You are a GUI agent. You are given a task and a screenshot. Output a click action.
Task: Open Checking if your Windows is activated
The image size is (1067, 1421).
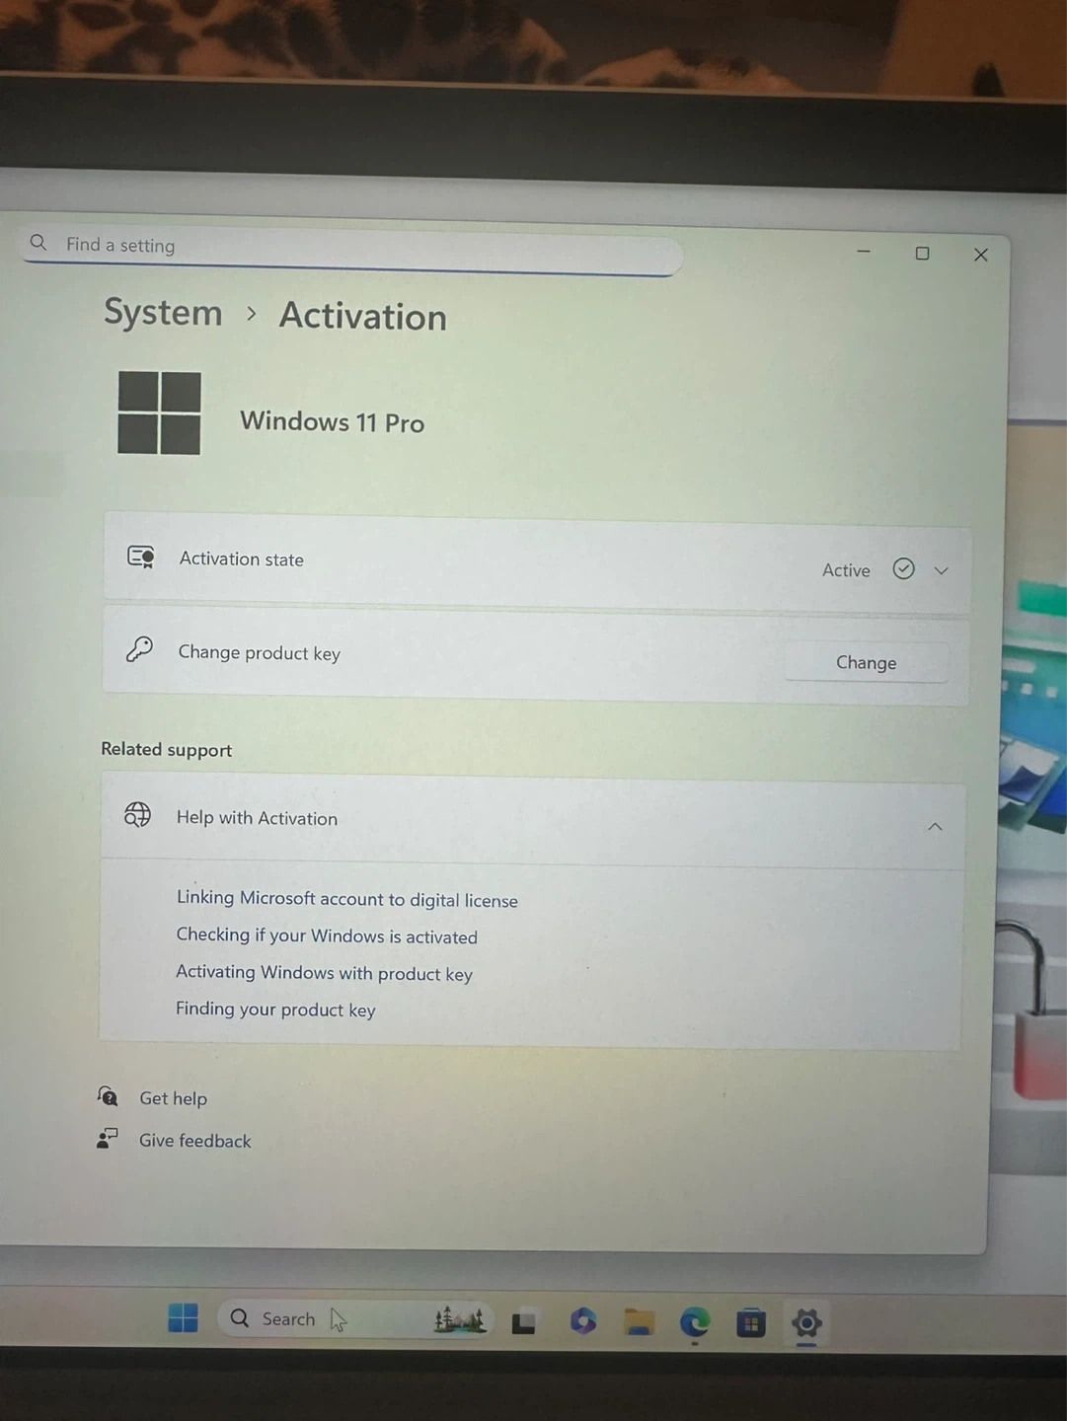[x=327, y=935]
